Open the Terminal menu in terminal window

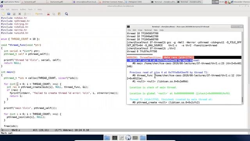[148, 30]
